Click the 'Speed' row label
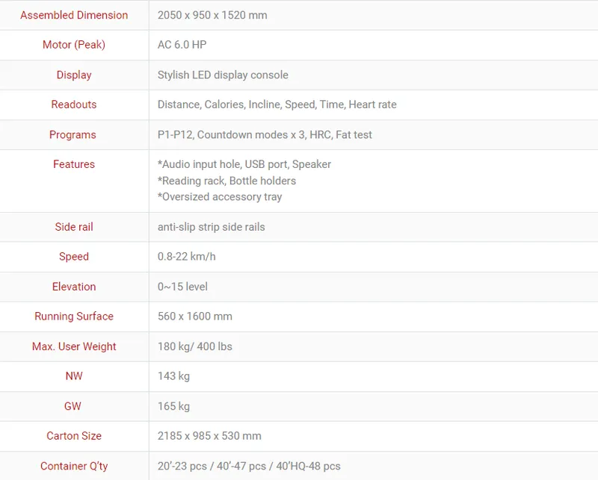Image resolution: width=598 pixels, height=480 pixels. click(x=74, y=256)
